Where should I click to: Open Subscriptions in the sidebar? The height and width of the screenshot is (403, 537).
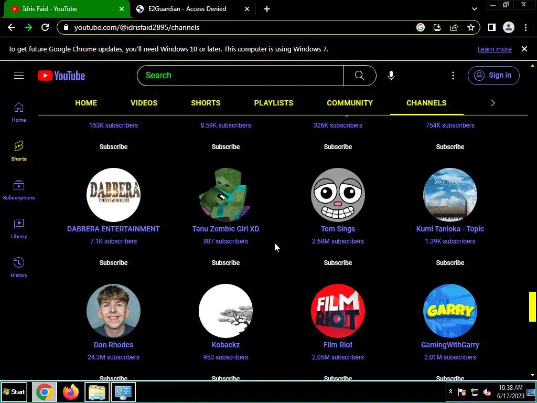(19, 190)
